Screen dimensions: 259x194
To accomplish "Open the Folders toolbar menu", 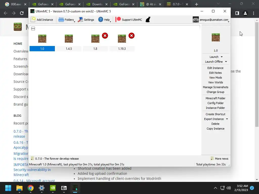I will point(67,20).
